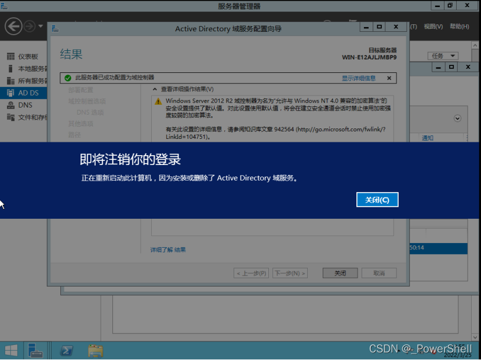Click the 关闭(C) button in the sign-out banner

[377, 200]
